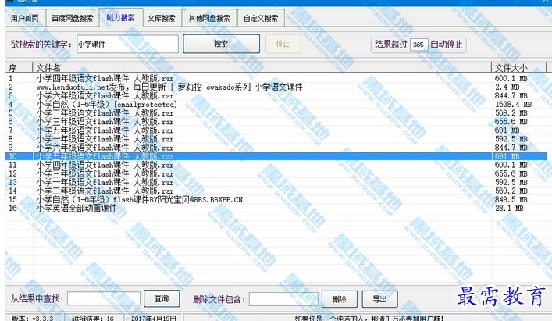
Task: Click the 磁链结果: 16 status entry
Action: click(93, 318)
